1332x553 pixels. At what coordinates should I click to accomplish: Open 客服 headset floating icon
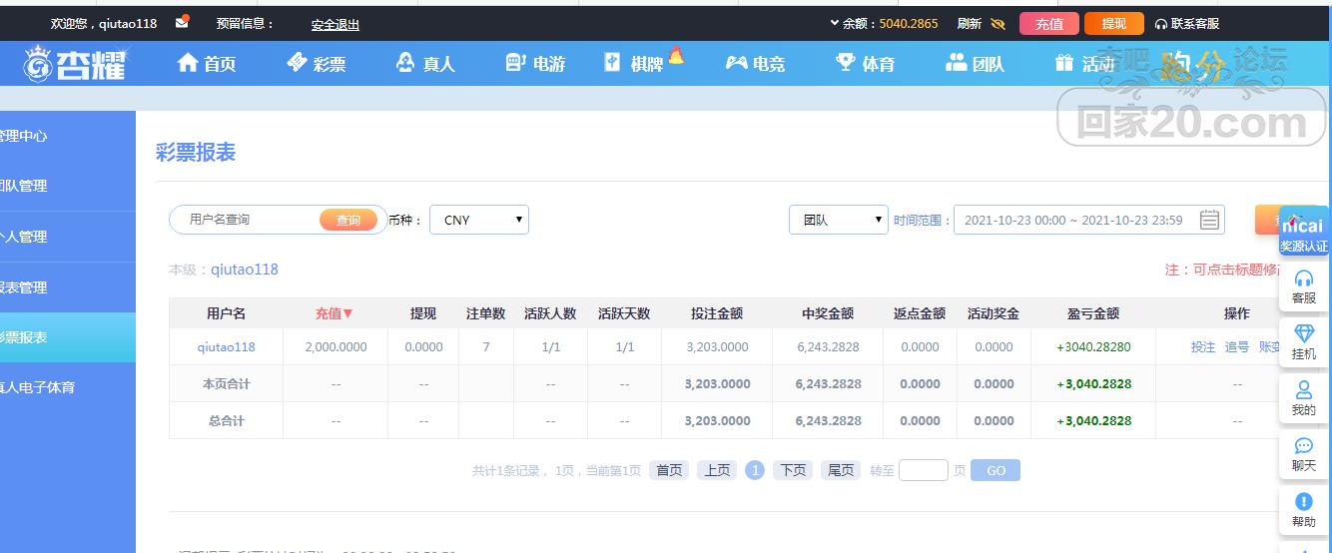click(x=1304, y=285)
